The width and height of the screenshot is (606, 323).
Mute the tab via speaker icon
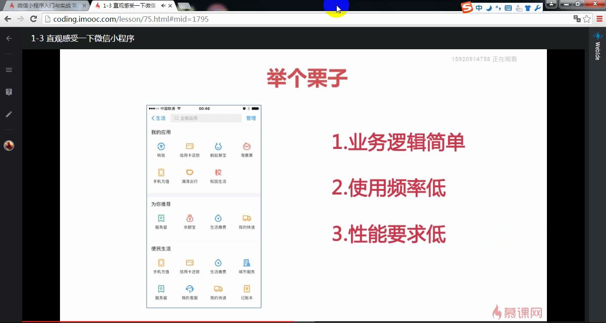click(163, 6)
